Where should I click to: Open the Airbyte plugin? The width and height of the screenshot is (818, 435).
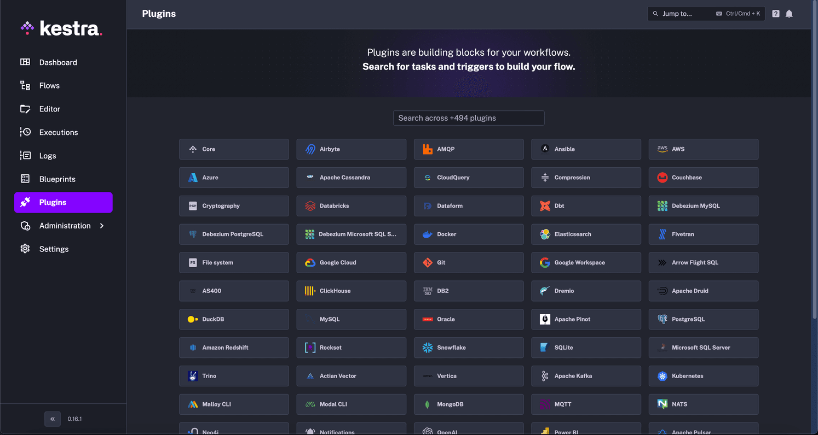[x=352, y=149]
